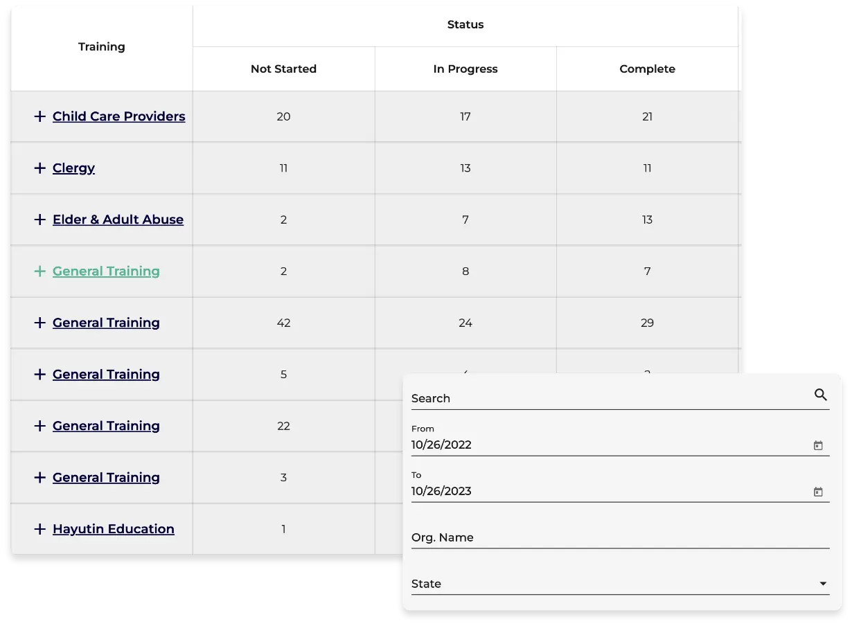Open the State dropdown arrow

point(823,584)
